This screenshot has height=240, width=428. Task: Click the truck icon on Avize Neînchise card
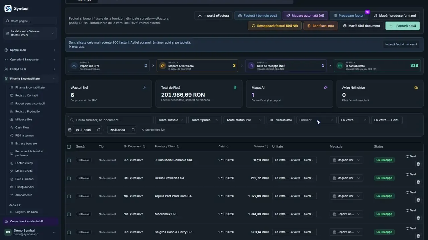point(416,88)
